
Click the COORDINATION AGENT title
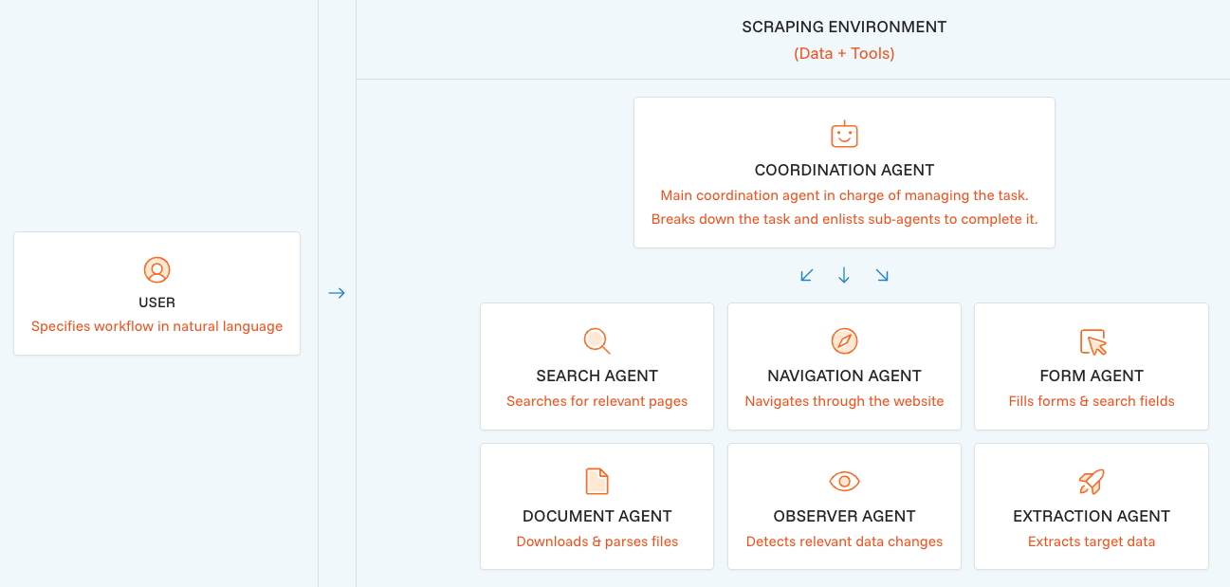(x=844, y=170)
